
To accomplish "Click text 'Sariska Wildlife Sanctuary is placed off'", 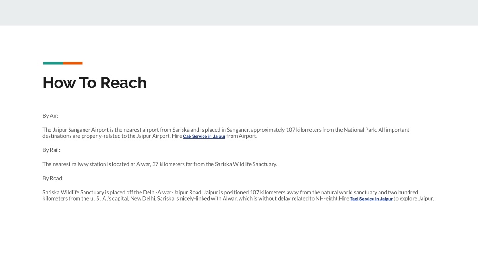I will pos(87,192).
